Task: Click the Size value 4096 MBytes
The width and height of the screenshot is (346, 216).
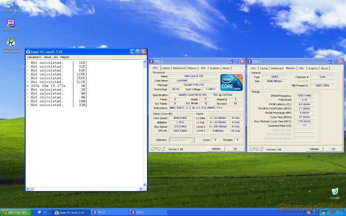Action: click(275, 81)
